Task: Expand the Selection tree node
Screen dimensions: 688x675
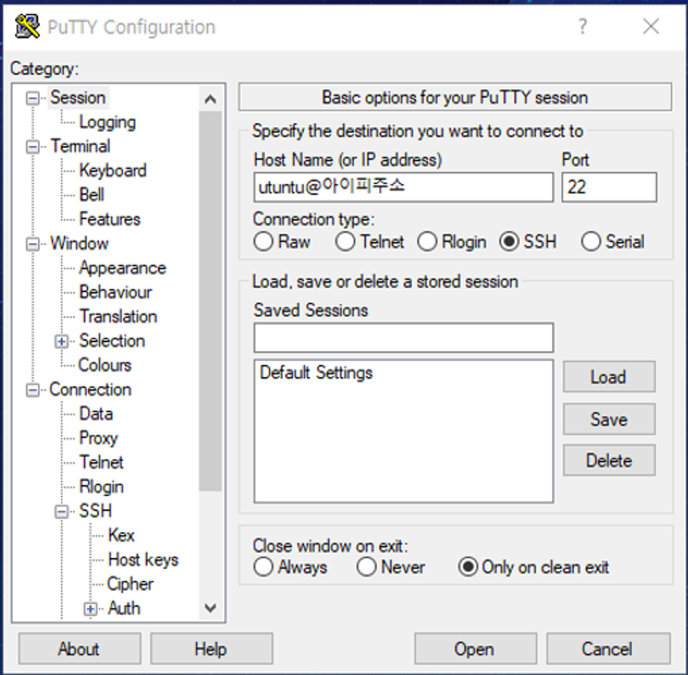Action: [62, 342]
